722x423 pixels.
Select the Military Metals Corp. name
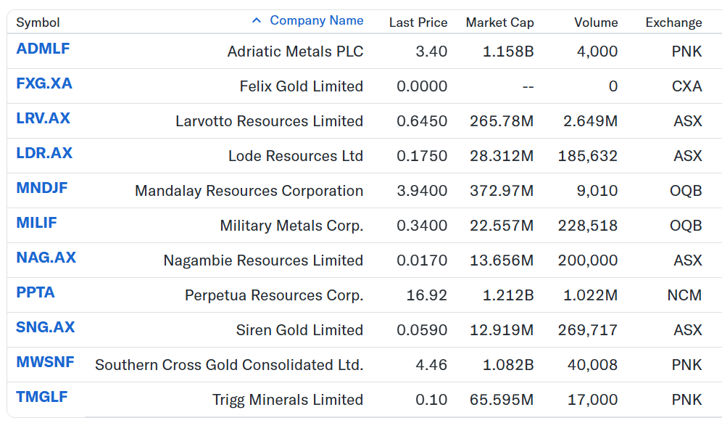(x=291, y=226)
